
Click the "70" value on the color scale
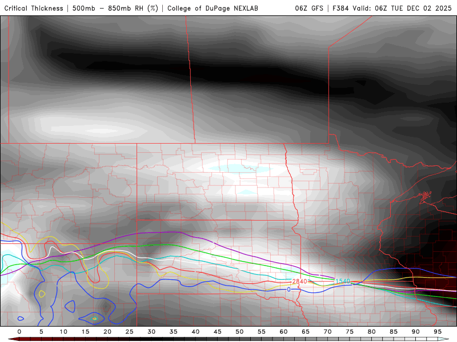coord(327,332)
